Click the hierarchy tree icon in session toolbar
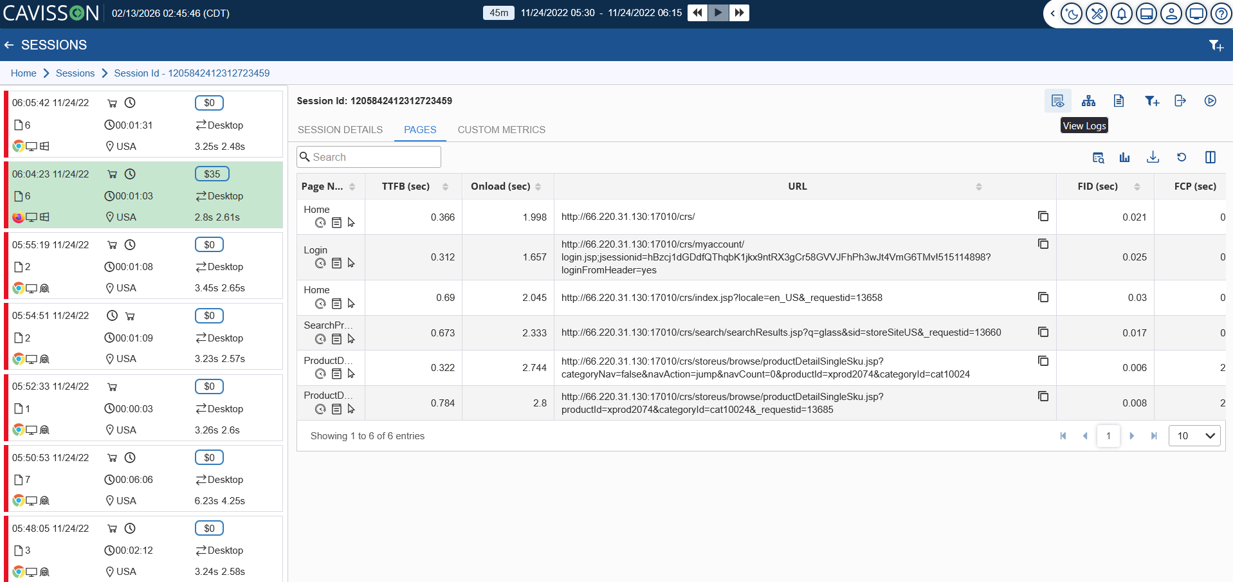The image size is (1233, 582). 1088,101
